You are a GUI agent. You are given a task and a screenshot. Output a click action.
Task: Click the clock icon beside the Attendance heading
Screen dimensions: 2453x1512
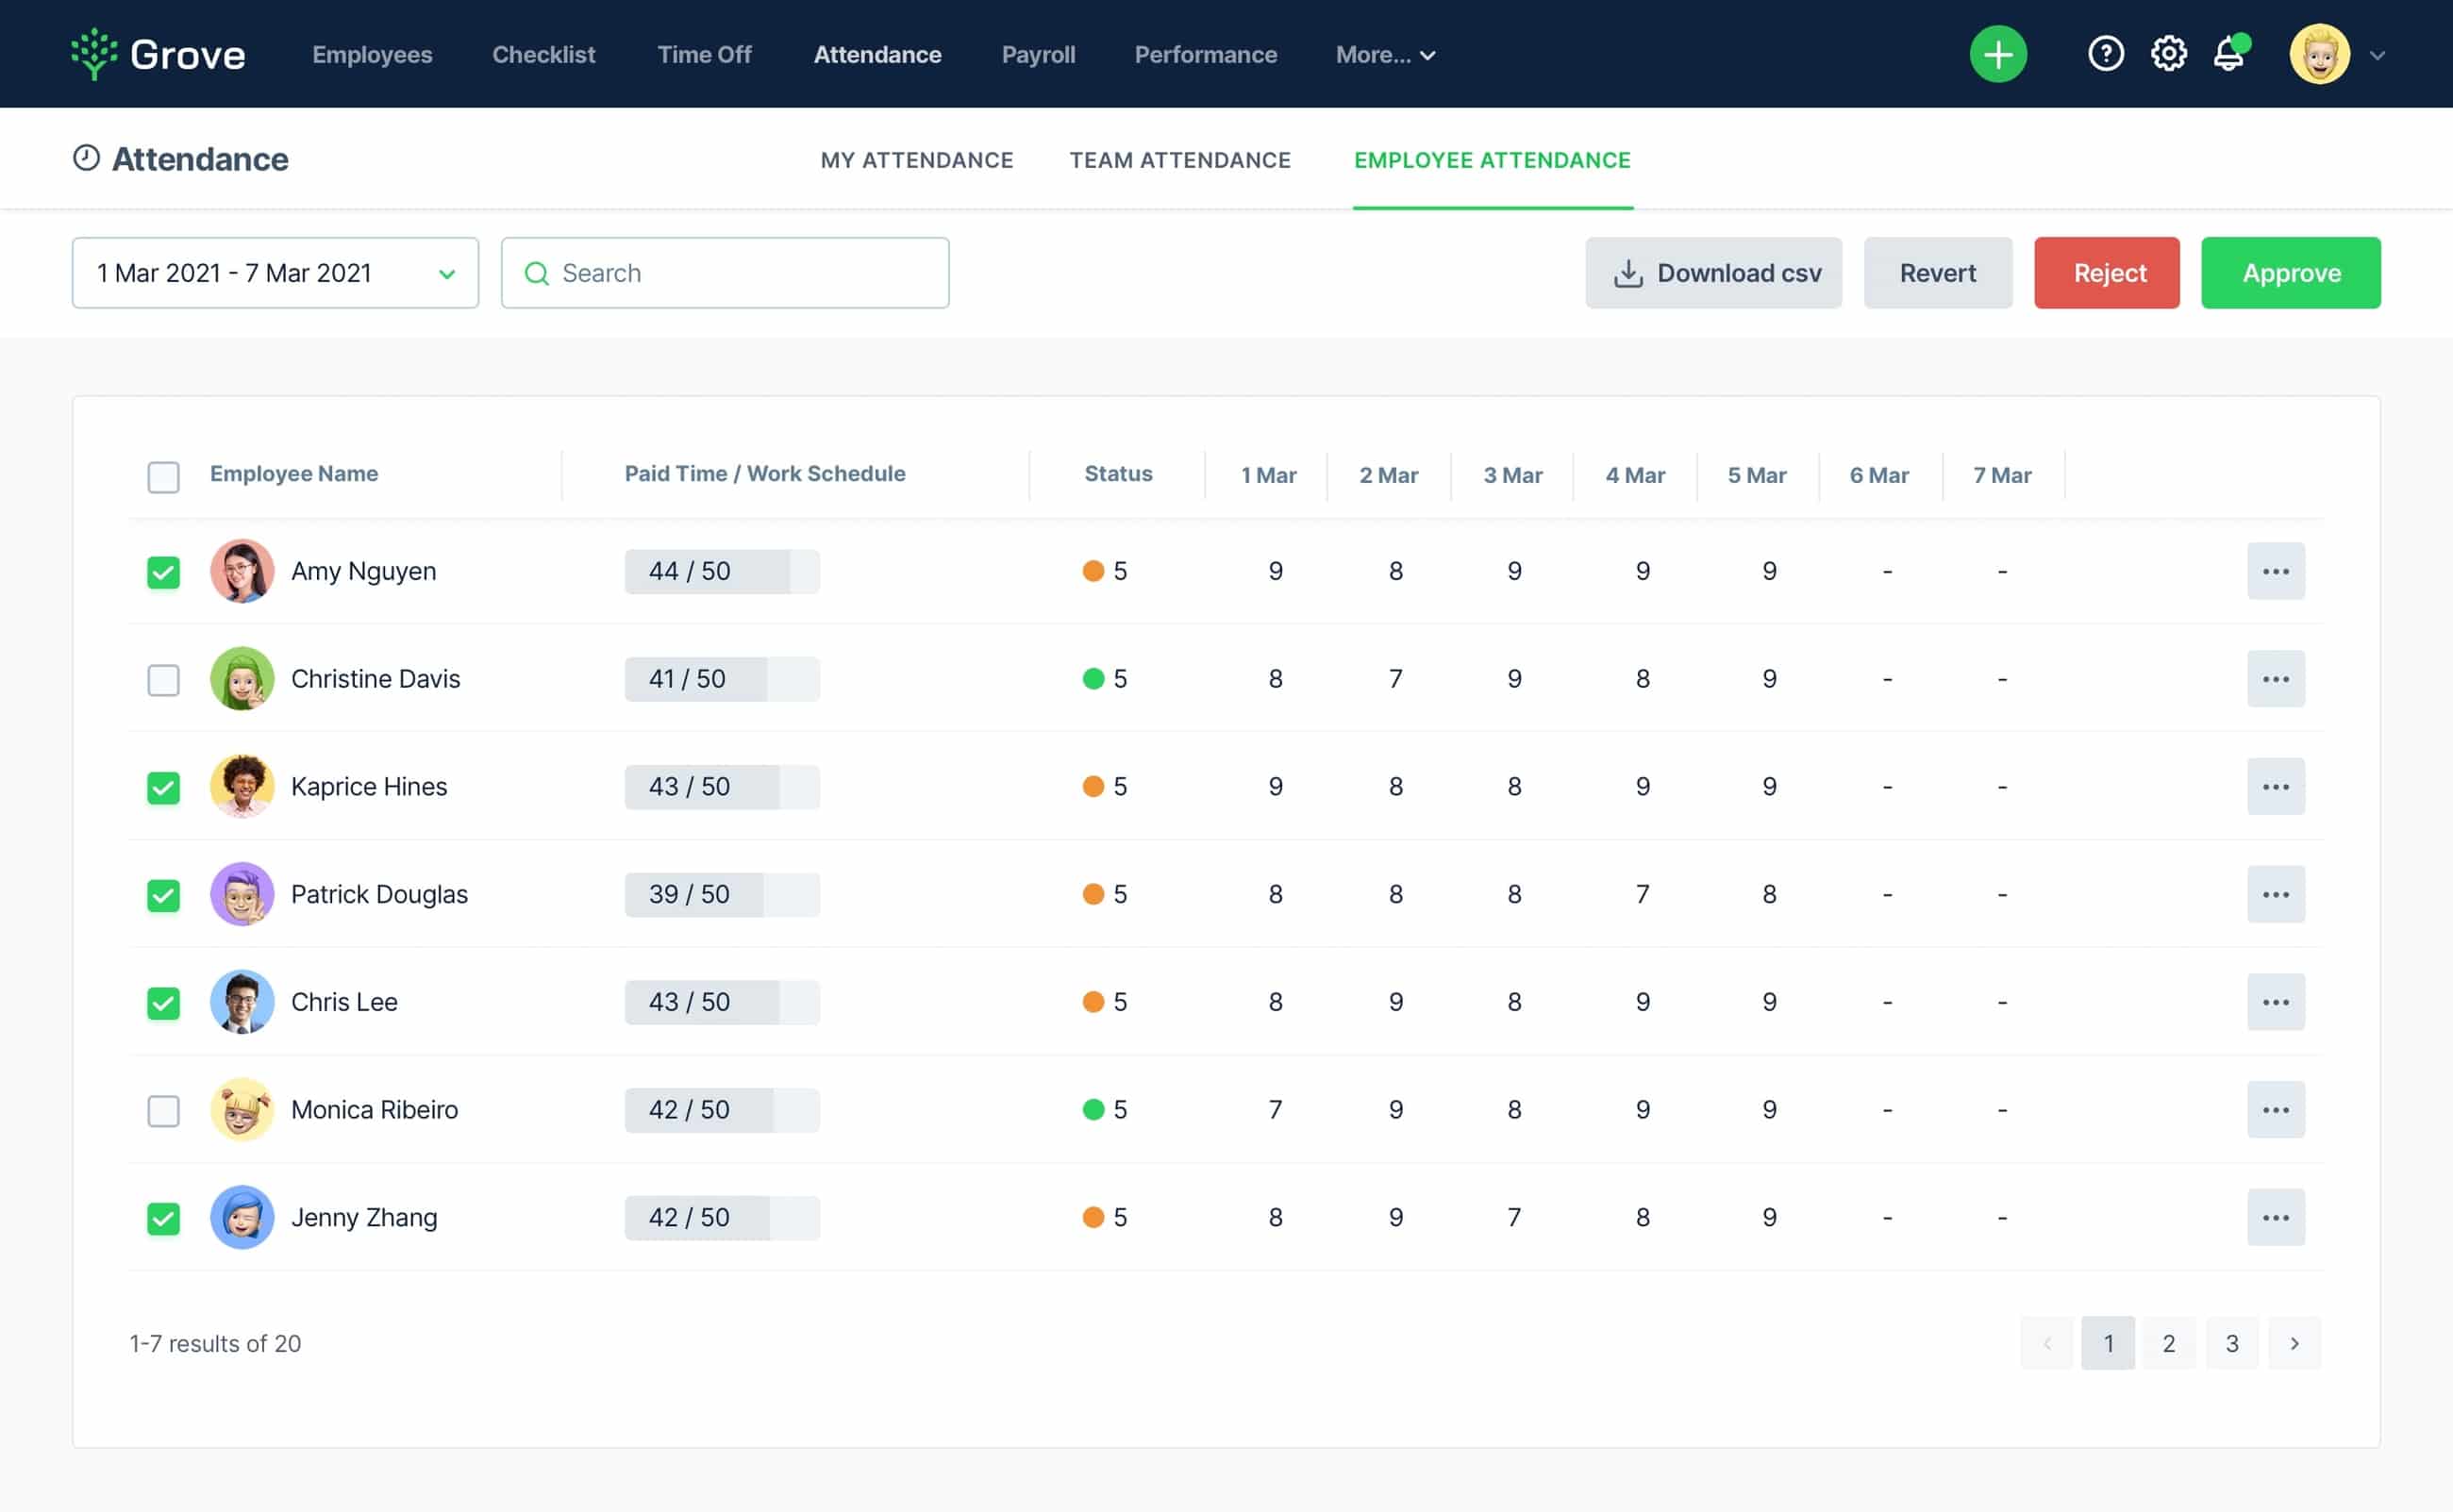tap(85, 157)
